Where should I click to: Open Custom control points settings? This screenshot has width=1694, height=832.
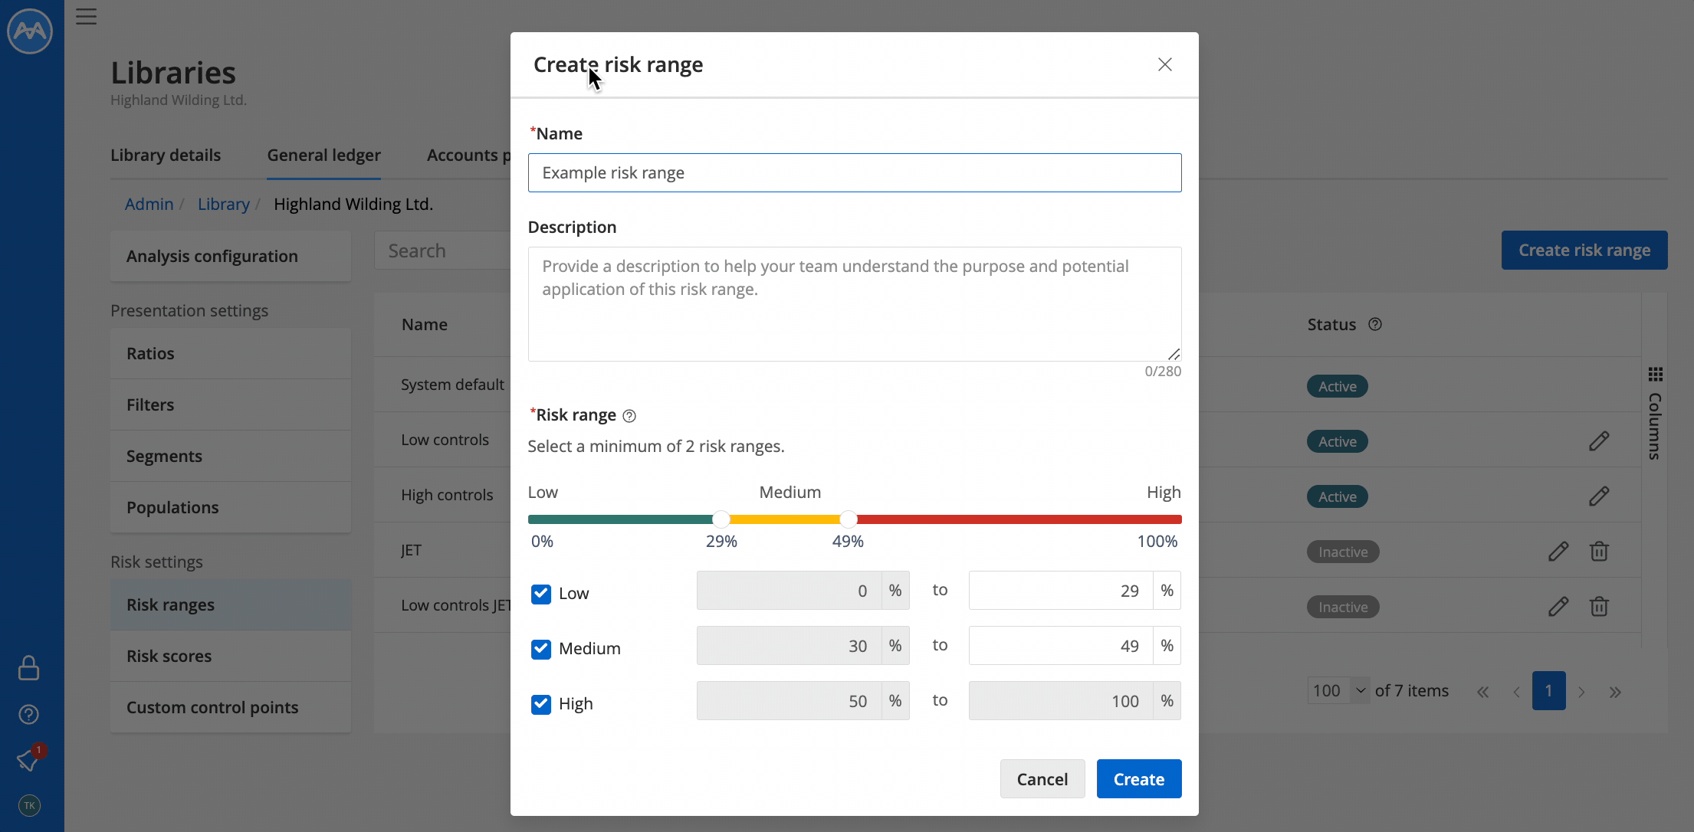(231, 707)
